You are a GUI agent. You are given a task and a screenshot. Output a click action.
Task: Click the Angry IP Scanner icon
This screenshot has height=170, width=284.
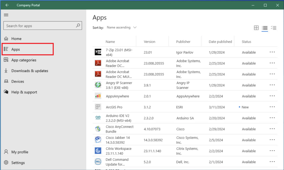tap(98, 85)
